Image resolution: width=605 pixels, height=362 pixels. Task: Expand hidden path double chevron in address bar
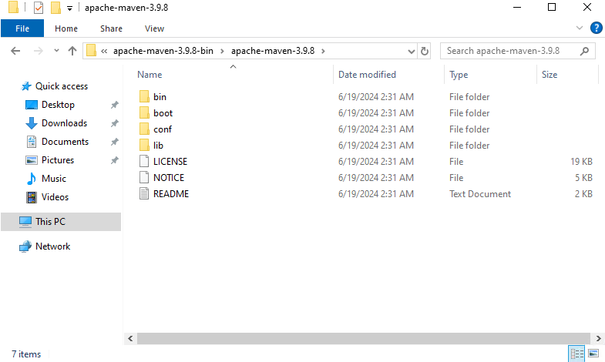tap(104, 51)
